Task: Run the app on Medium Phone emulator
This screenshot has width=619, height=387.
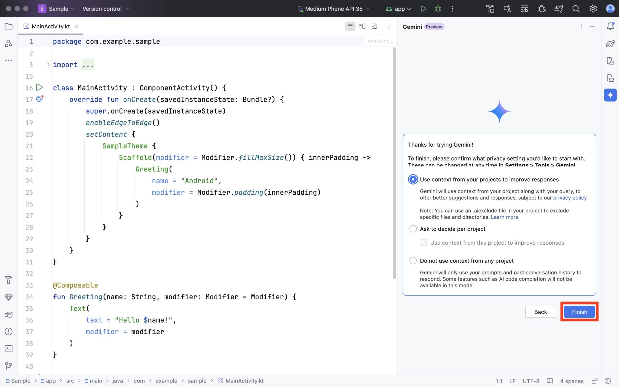Action: coord(423,8)
